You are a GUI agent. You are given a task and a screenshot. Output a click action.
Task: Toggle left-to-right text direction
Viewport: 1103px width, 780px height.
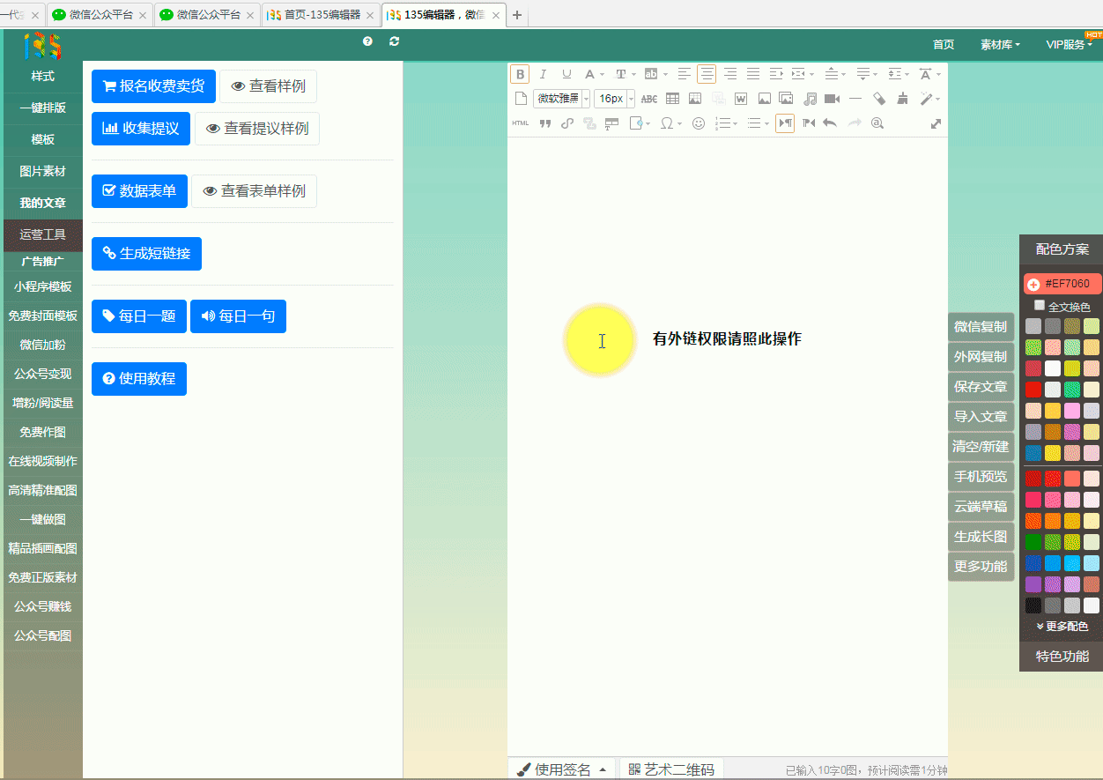tap(785, 123)
